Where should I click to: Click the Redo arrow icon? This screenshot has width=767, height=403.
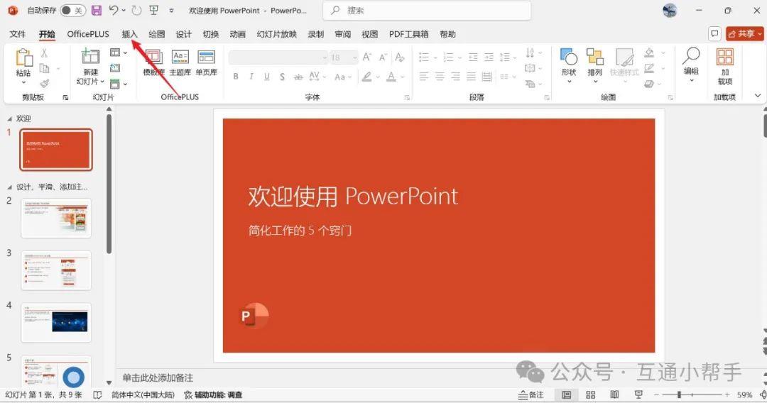pyautogui.click(x=137, y=10)
